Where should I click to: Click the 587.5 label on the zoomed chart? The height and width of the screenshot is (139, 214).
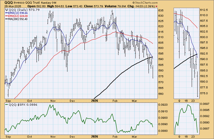click(x=204, y=65)
